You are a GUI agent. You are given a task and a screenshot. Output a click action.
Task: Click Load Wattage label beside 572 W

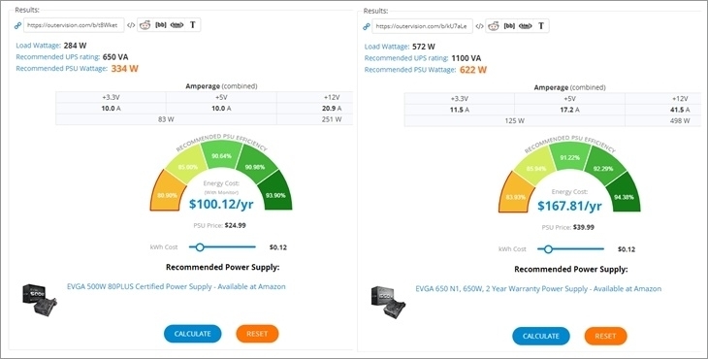click(x=387, y=47)
